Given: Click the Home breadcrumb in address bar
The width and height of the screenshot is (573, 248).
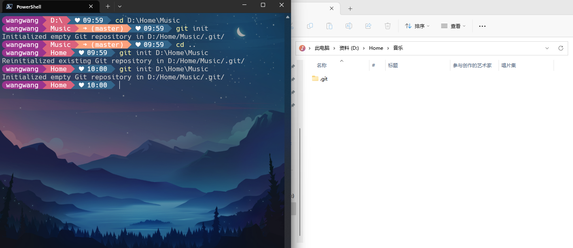Looking at the screenshot, I should [x=376, y=48].
